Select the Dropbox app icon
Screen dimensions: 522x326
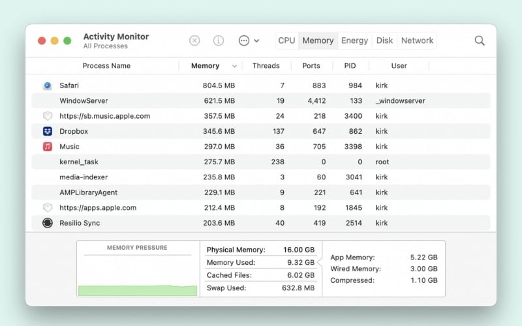point(48,131)
